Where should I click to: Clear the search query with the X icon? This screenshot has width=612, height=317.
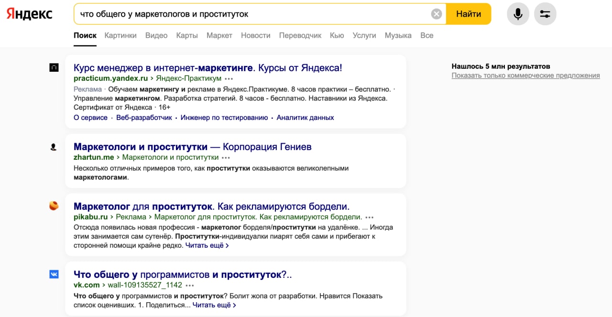pyautogui.click(x=436, y=14)
